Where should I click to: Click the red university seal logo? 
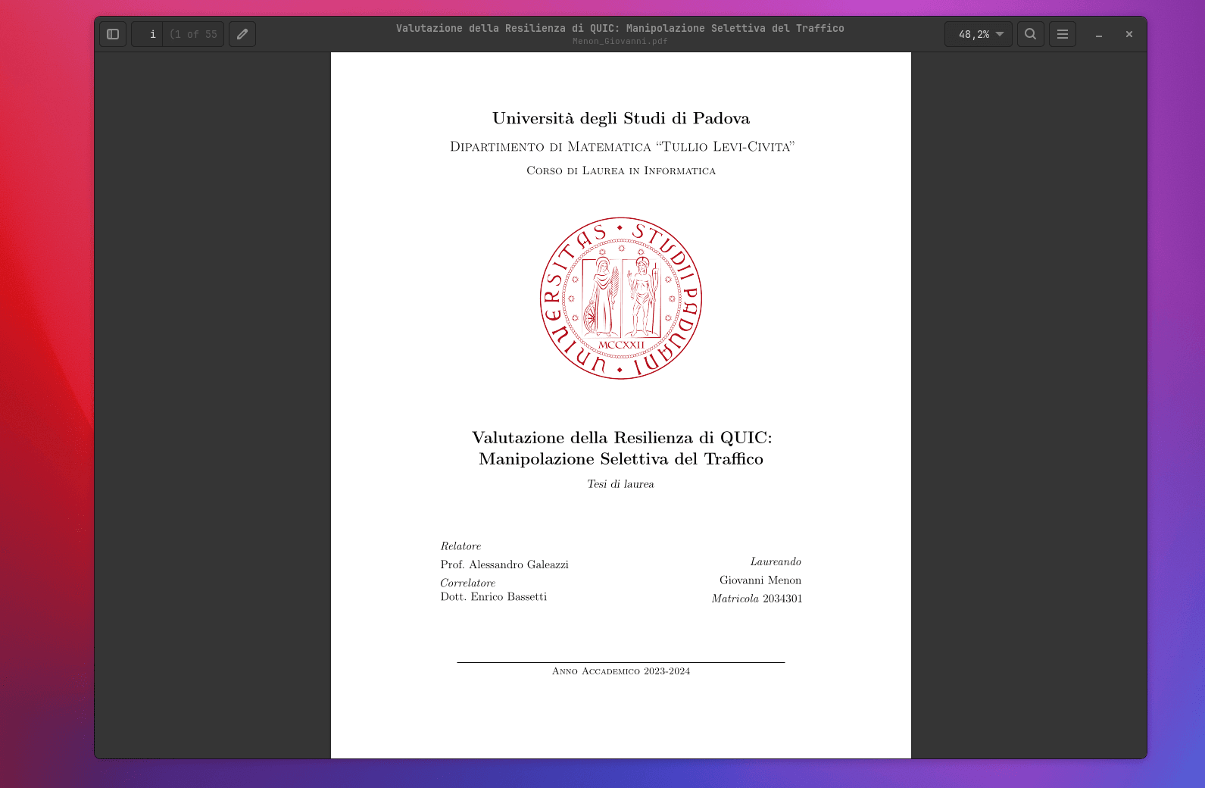(621, 299)
